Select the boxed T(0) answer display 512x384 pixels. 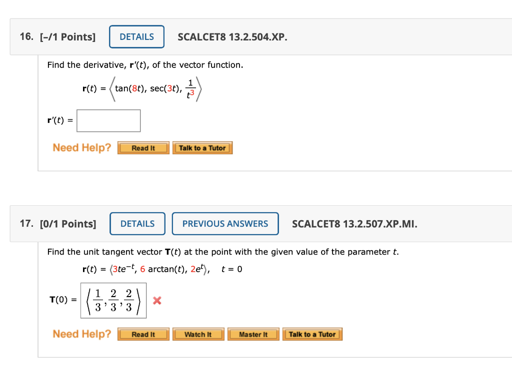113,301
